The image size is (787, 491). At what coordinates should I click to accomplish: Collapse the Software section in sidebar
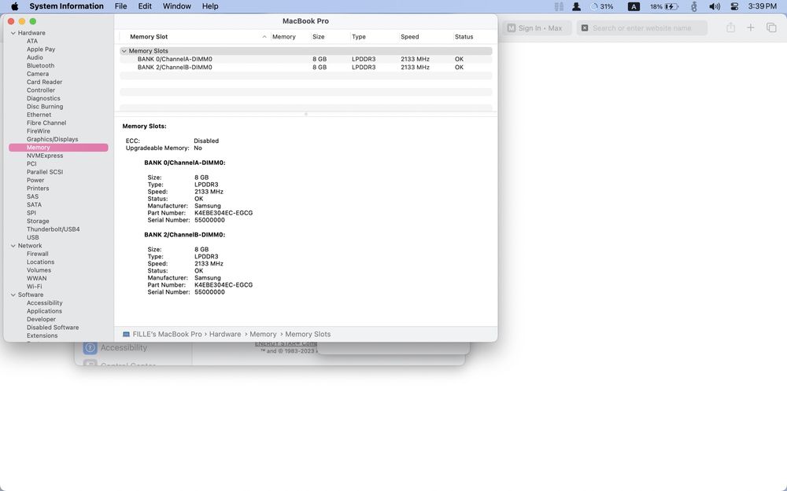[x=13, y=295]
